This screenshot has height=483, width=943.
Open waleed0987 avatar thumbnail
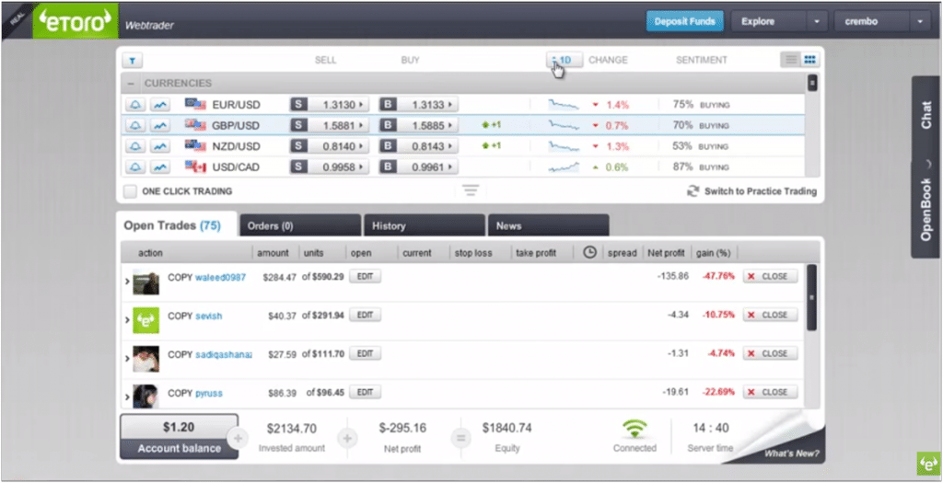click(146, 282)
